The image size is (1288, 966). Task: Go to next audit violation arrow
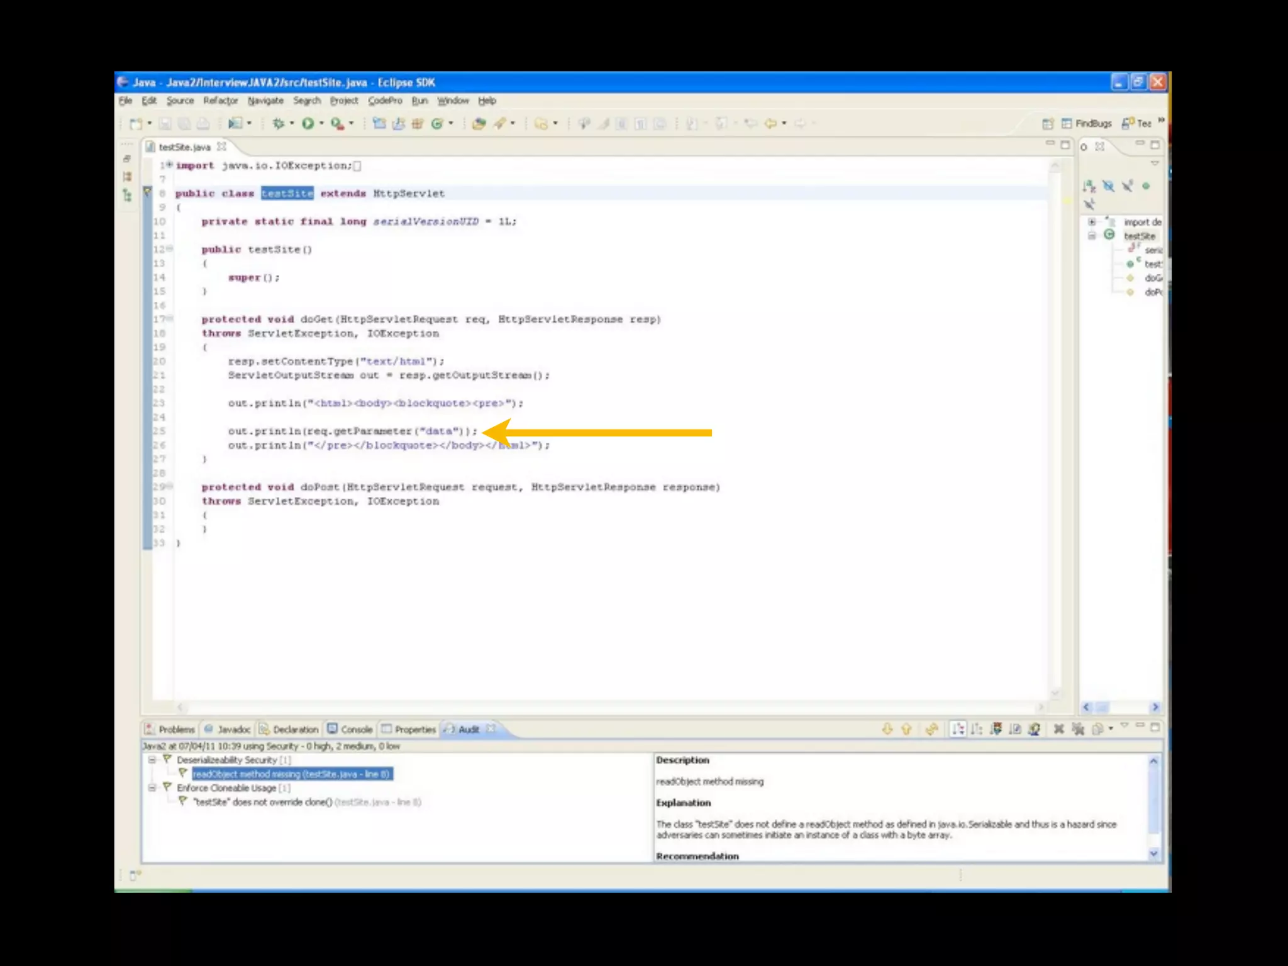click(887, 729)
